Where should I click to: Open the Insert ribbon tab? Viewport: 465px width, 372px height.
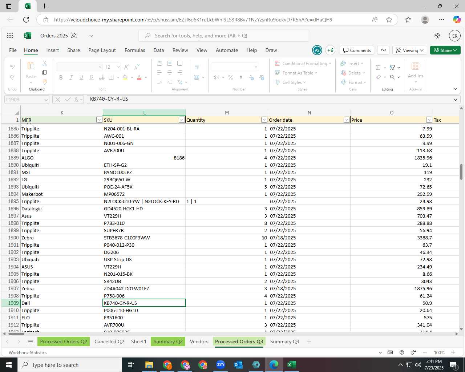coord(53,50)
